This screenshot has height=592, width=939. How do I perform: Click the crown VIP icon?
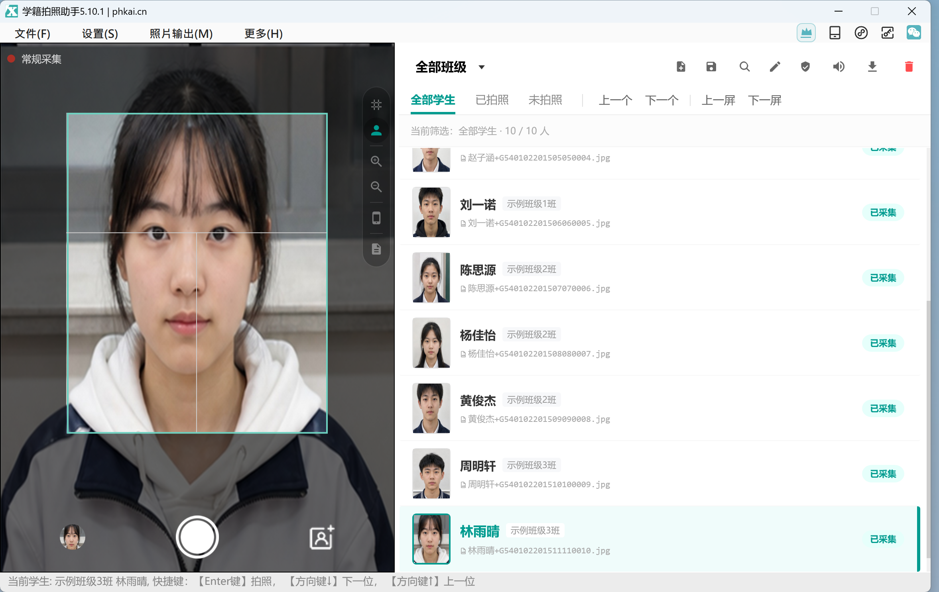806,33
